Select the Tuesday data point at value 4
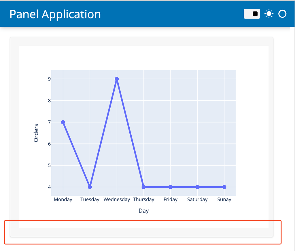Viewport: 295px width, 251px height. tap(90, 187)
